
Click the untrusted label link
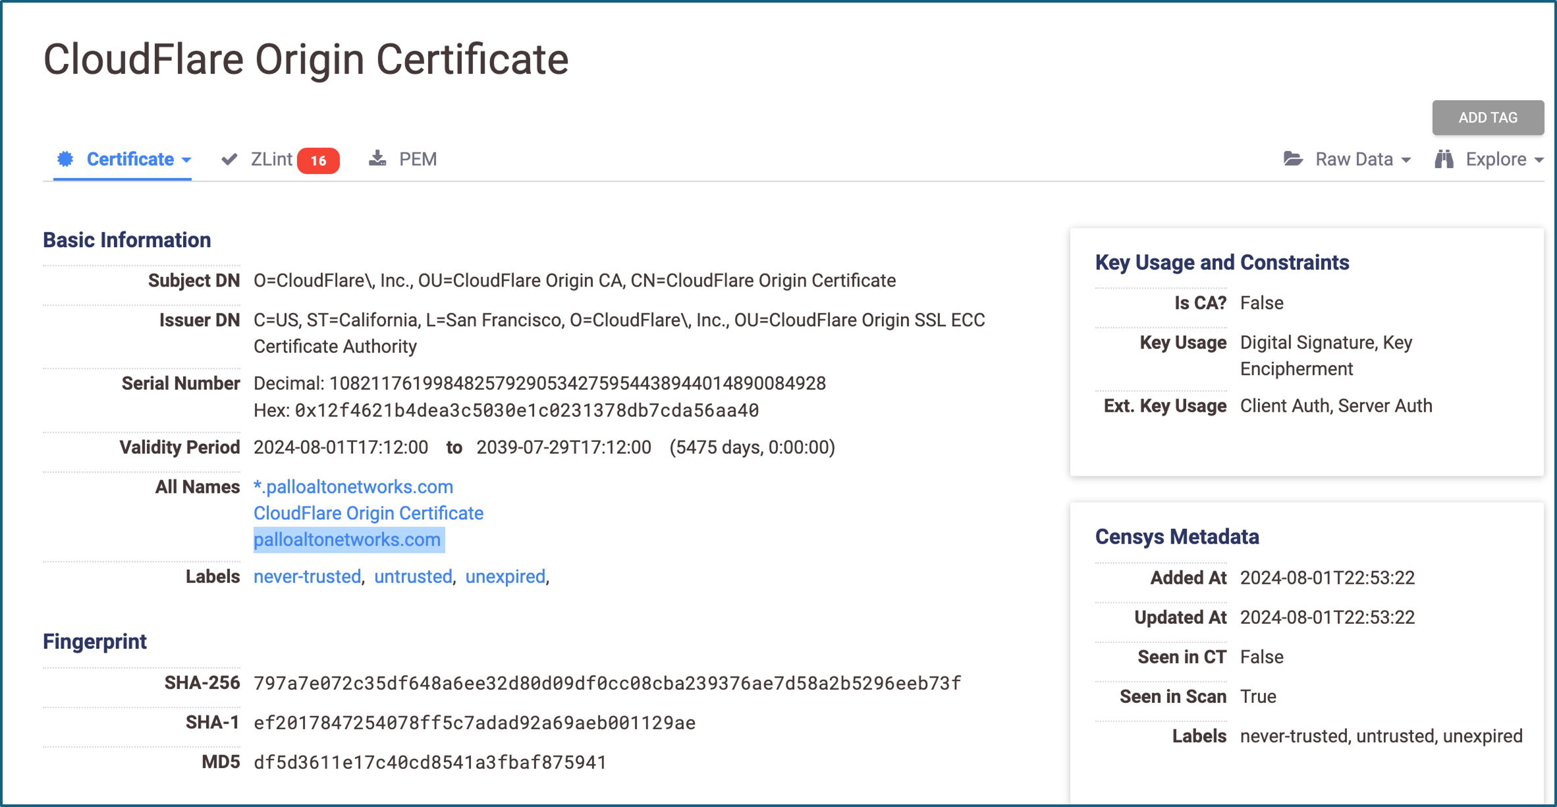(x=413, y=576)
